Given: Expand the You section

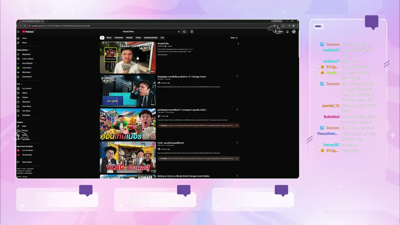Looking at the screenshot, I should (x=19, y=84).
